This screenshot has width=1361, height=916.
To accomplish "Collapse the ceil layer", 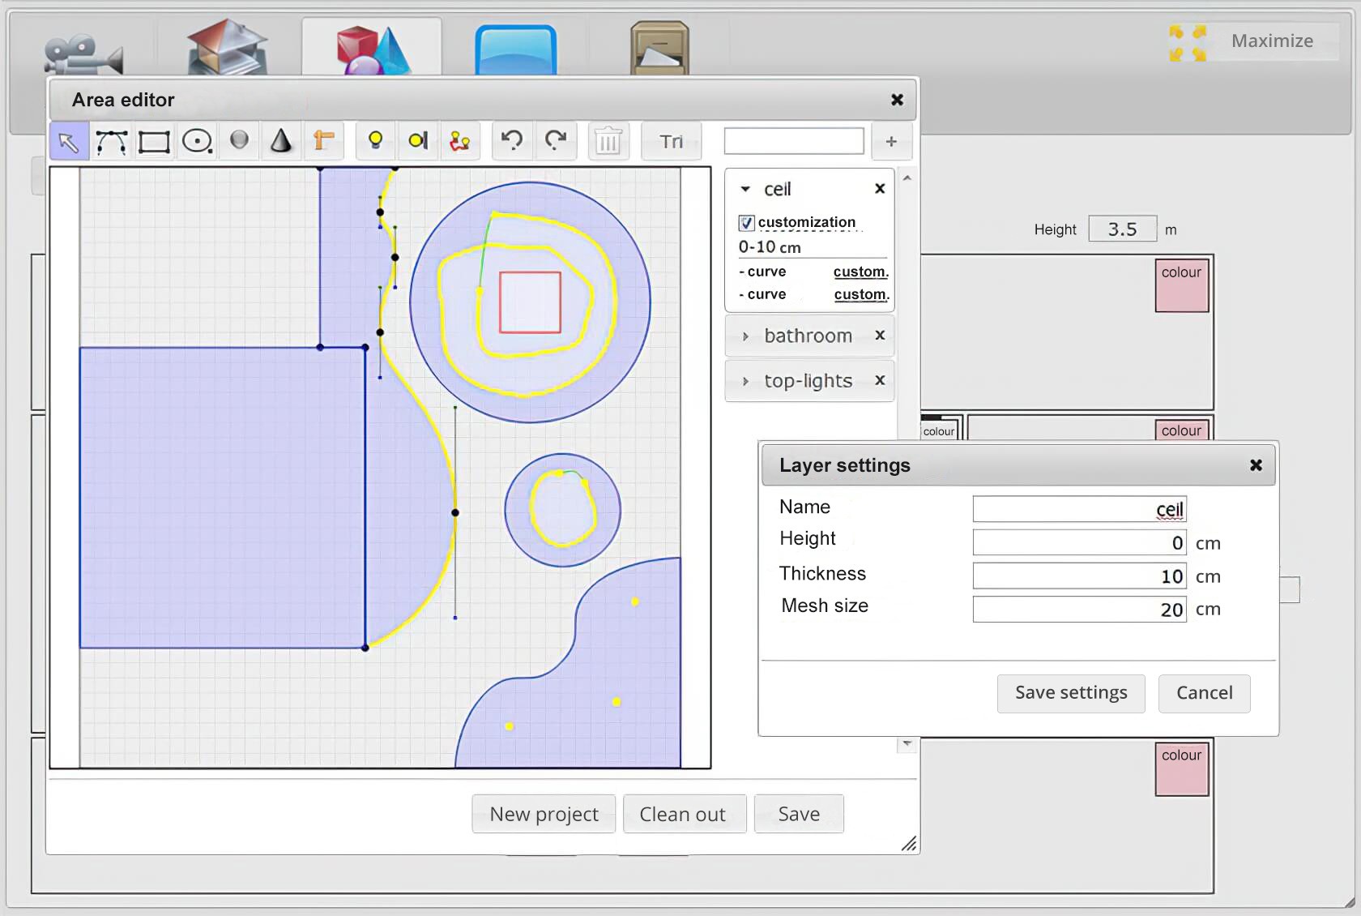I will (745, 190).
